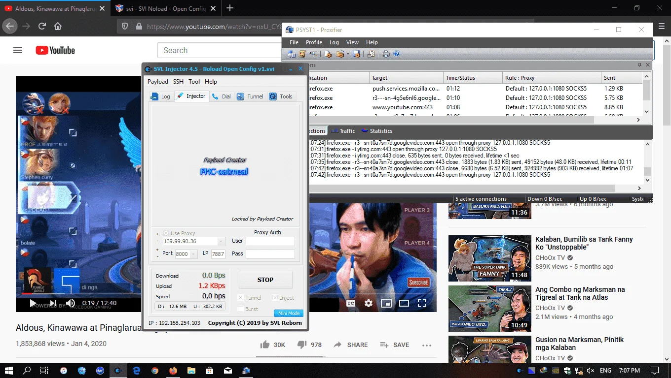Image resolution: width=671 pixels, height=378 pixels.
Task: Toggle the Inject checkbox
Action: point(275,298)
